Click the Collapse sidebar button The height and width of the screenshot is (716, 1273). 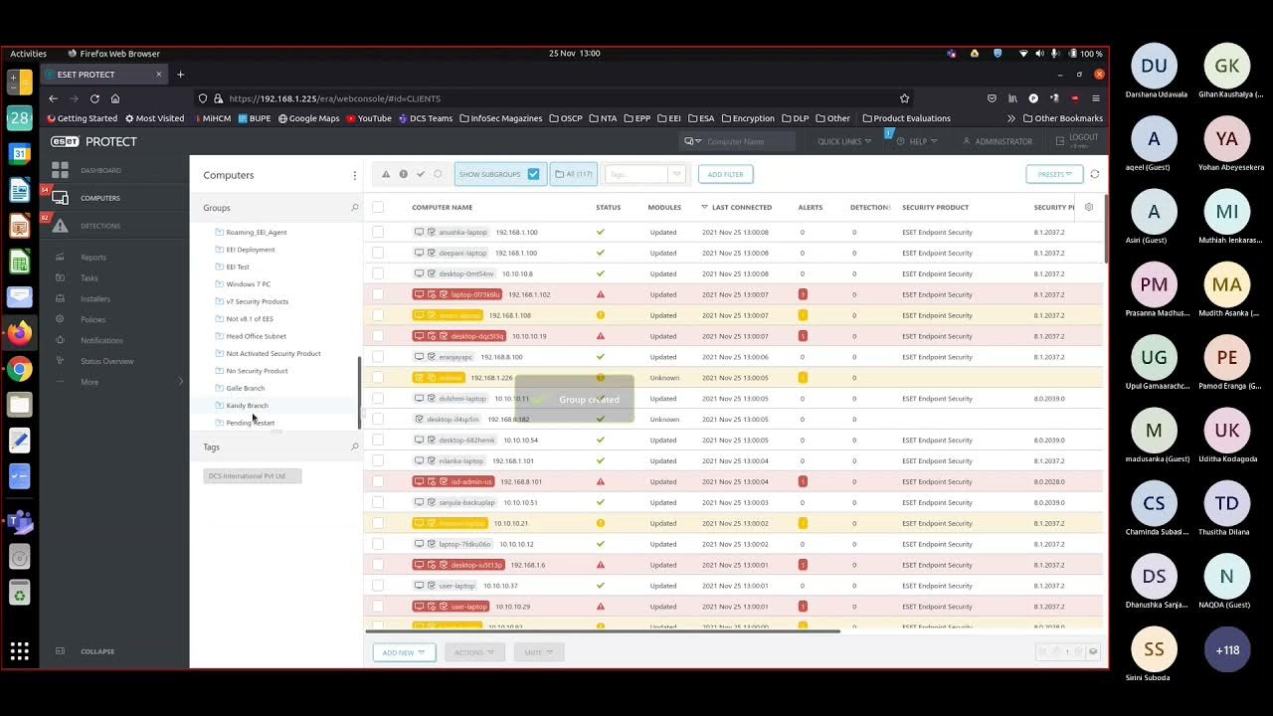(86, 651)
